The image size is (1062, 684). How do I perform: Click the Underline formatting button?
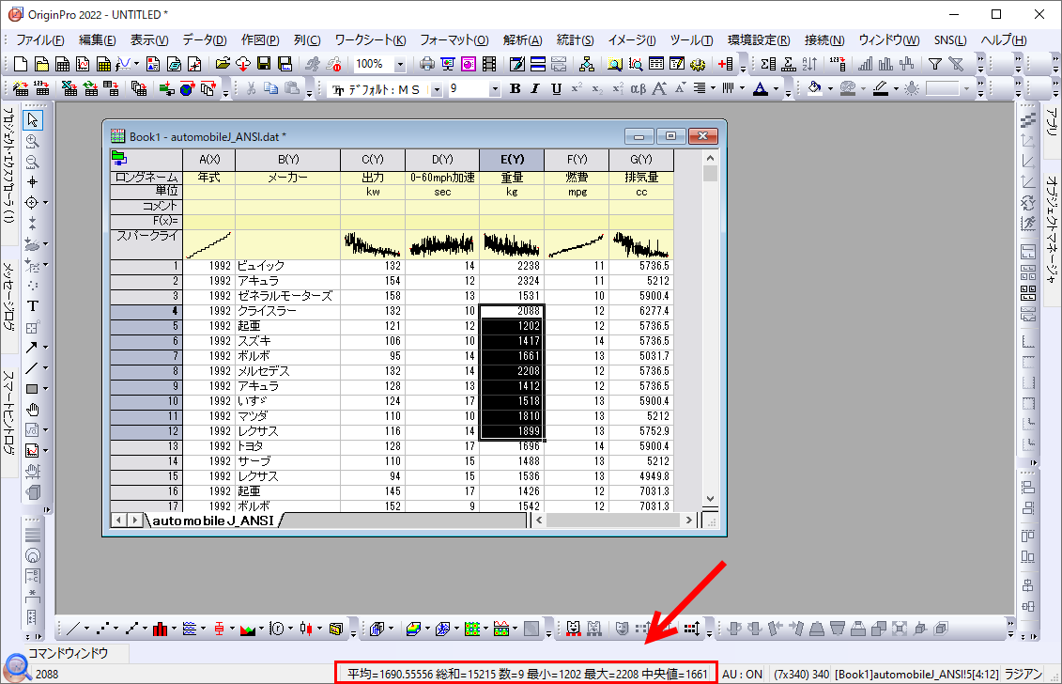[x=556, y=89]
